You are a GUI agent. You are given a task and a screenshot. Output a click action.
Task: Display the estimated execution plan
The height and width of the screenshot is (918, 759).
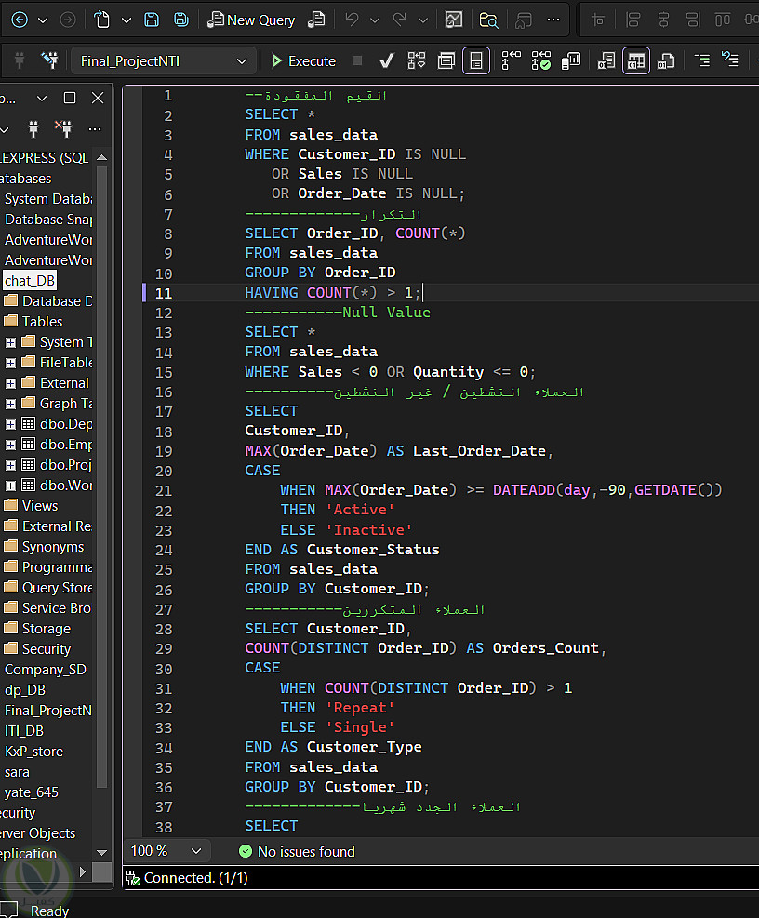click(416, 60)
